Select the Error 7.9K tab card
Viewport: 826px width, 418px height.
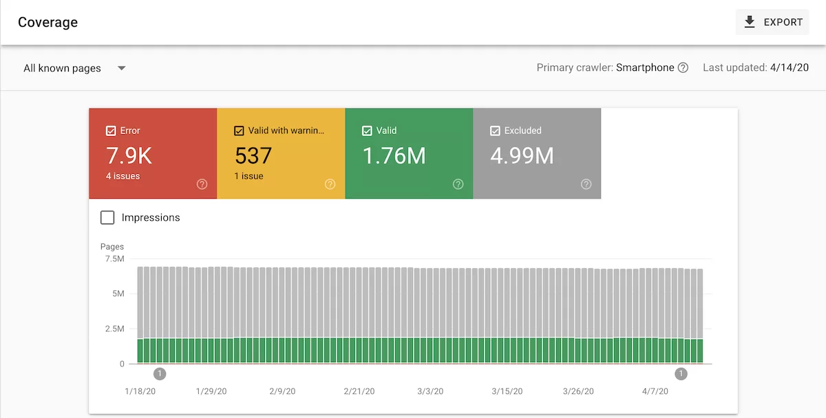153,153
